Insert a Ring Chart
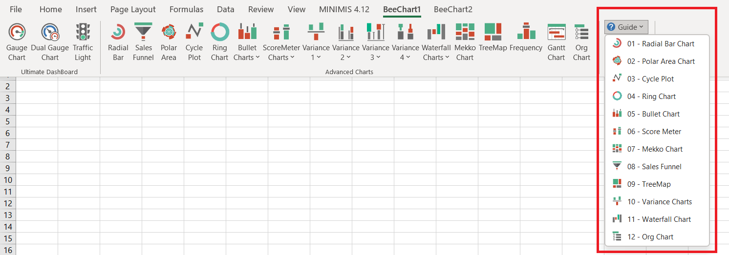 [x=219, y=42]
